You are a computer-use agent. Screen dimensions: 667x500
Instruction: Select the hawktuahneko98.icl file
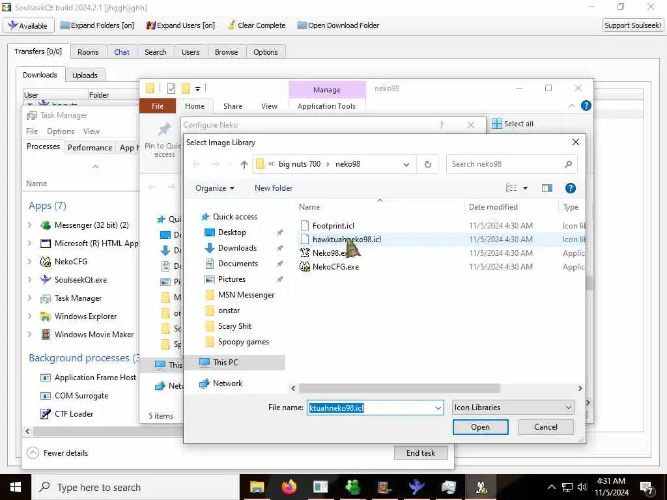pos(347,240)
